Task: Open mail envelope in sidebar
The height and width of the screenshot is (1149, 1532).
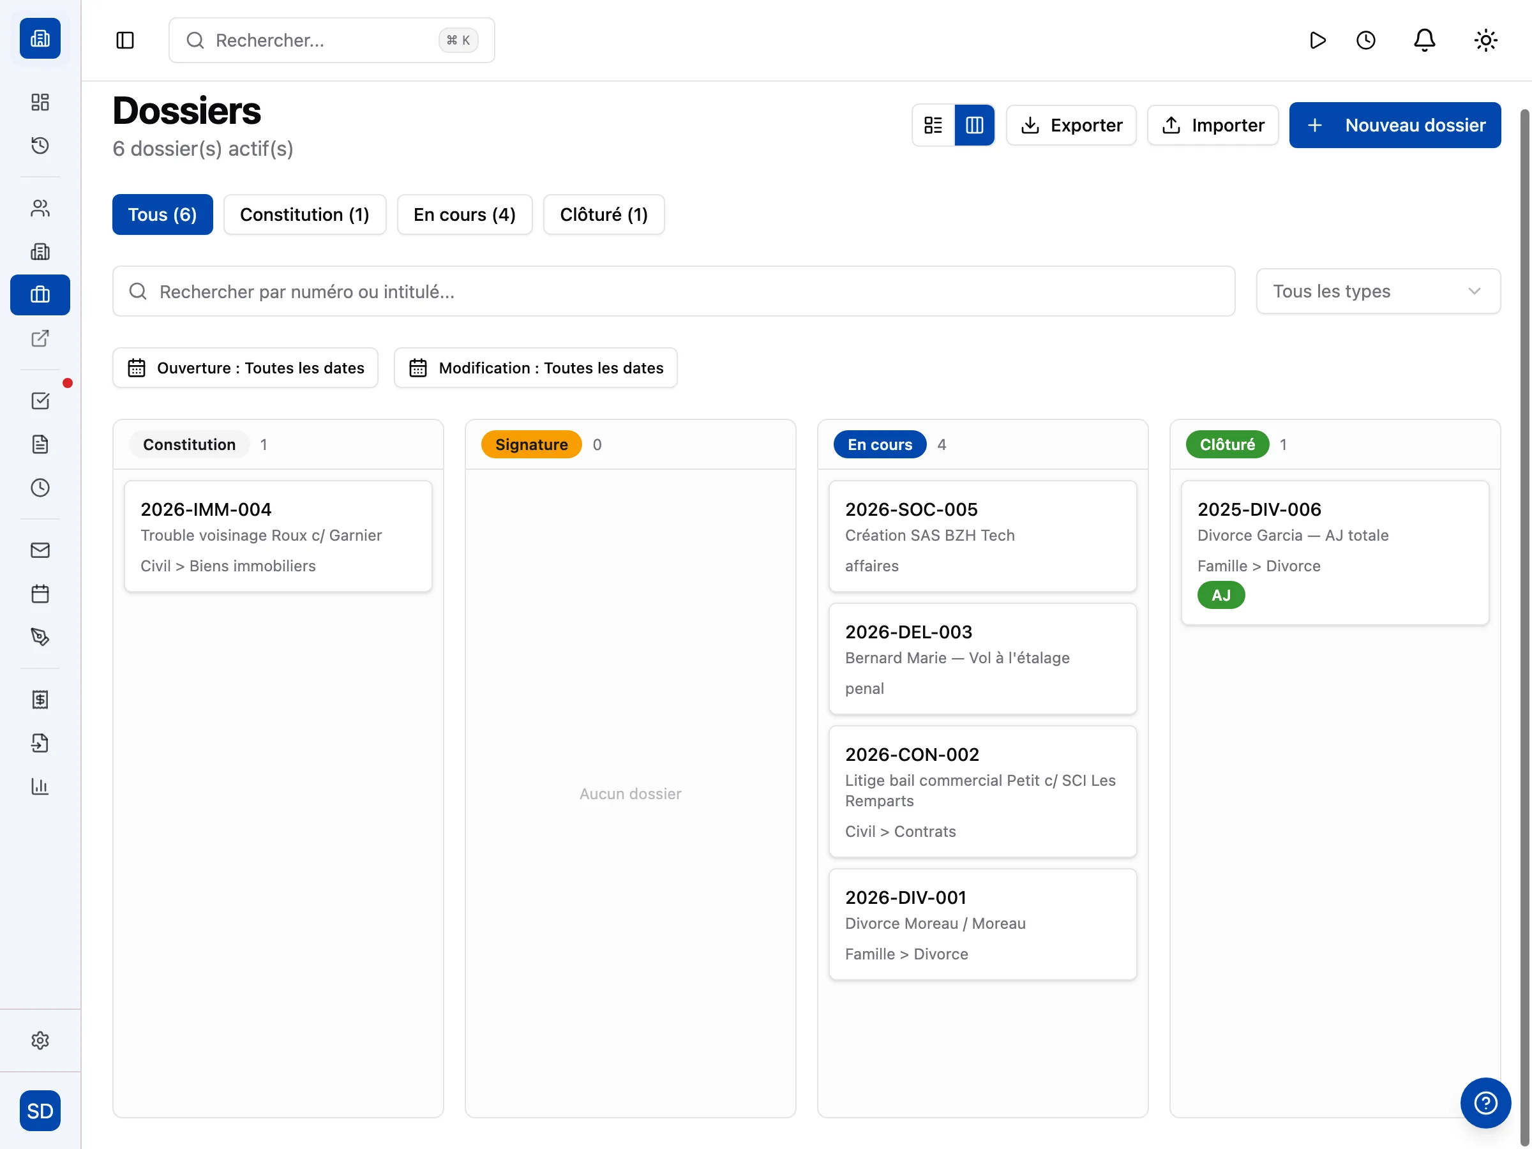Action: tap(40, 550)
